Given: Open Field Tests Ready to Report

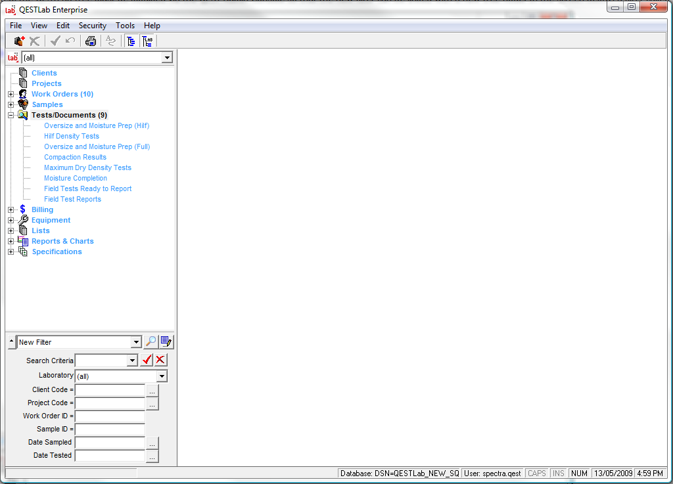Looking at the screenshot, I should point(87,188).
